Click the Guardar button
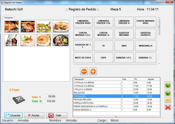This screenshot has width=175, height=124. pos(13,115)
